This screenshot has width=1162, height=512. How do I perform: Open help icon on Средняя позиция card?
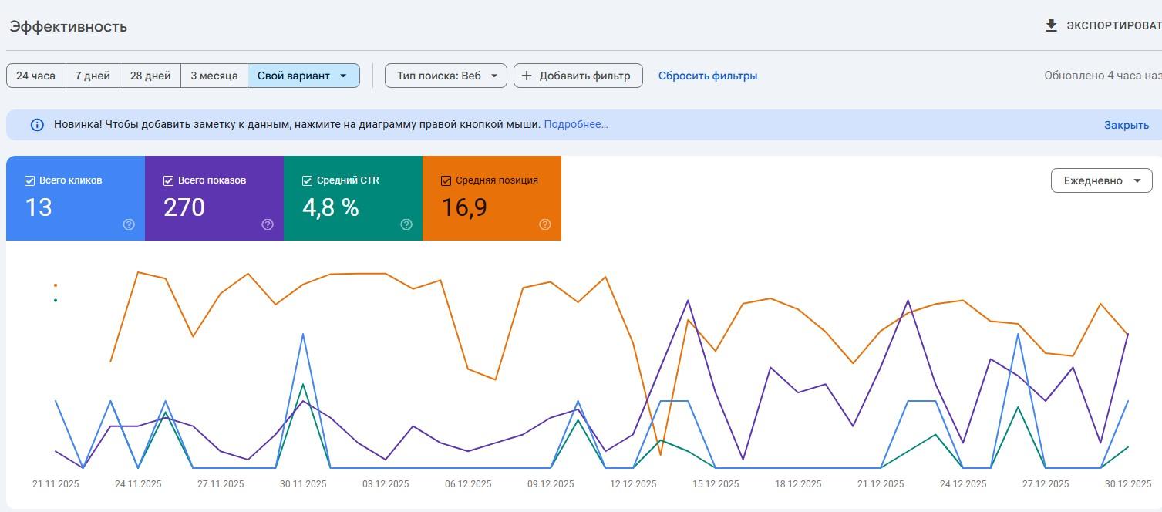[545, 224]
